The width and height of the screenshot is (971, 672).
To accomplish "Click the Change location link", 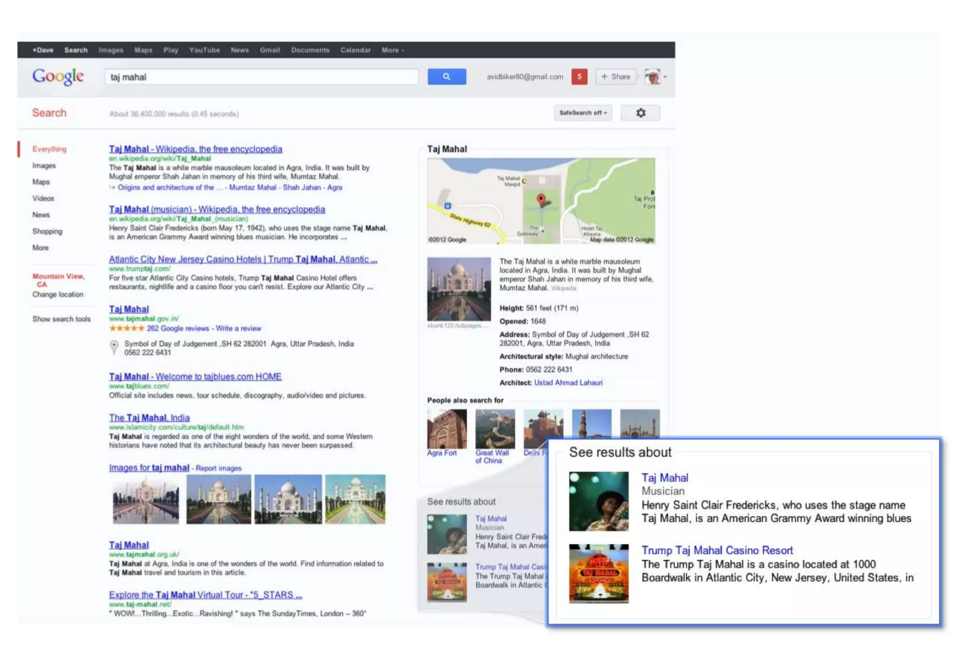I will [58, 294].
